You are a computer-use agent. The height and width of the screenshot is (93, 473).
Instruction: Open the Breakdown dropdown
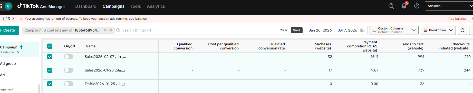[438, 30]
